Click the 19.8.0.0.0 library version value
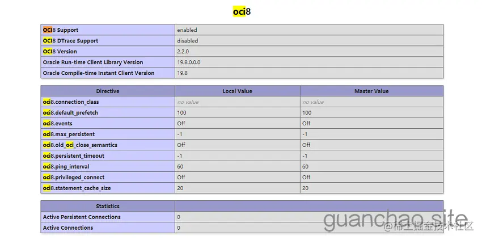The height and width of the screenshot is (240, 482). pyautogui.click(x=189, y=62)
